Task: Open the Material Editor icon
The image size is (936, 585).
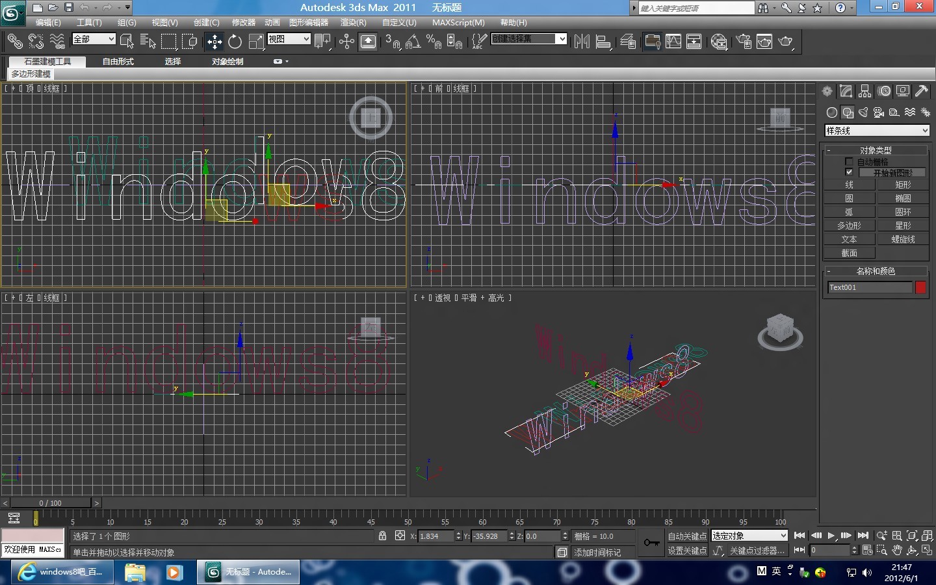Action: point(719,42)
